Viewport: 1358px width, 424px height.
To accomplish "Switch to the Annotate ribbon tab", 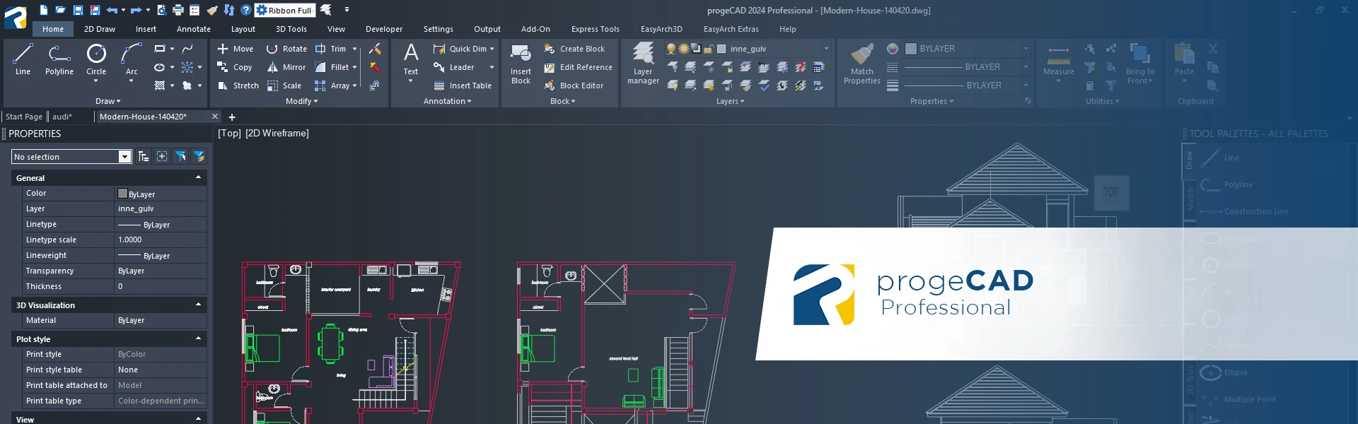I will (193, 29).
